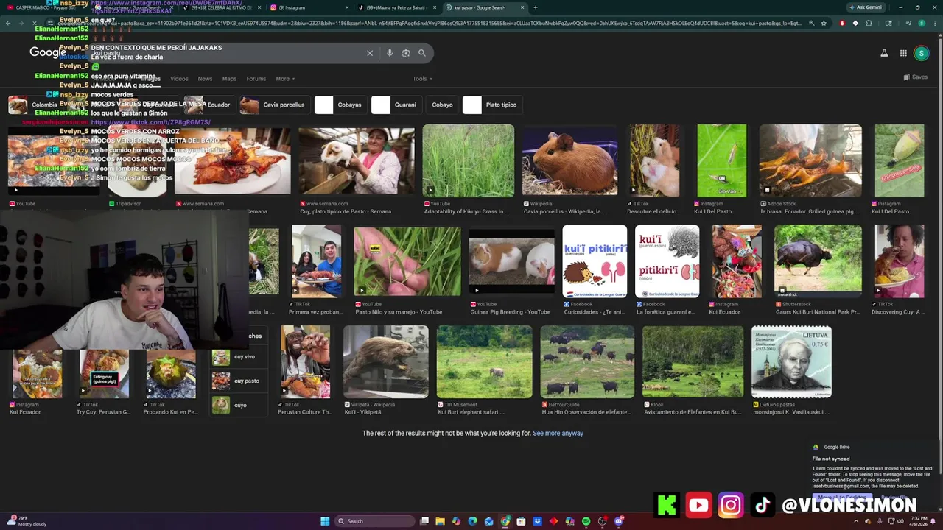Filter images by the Cobayas chip
This screenshot has height=530, width=943.
click(340, 105)
